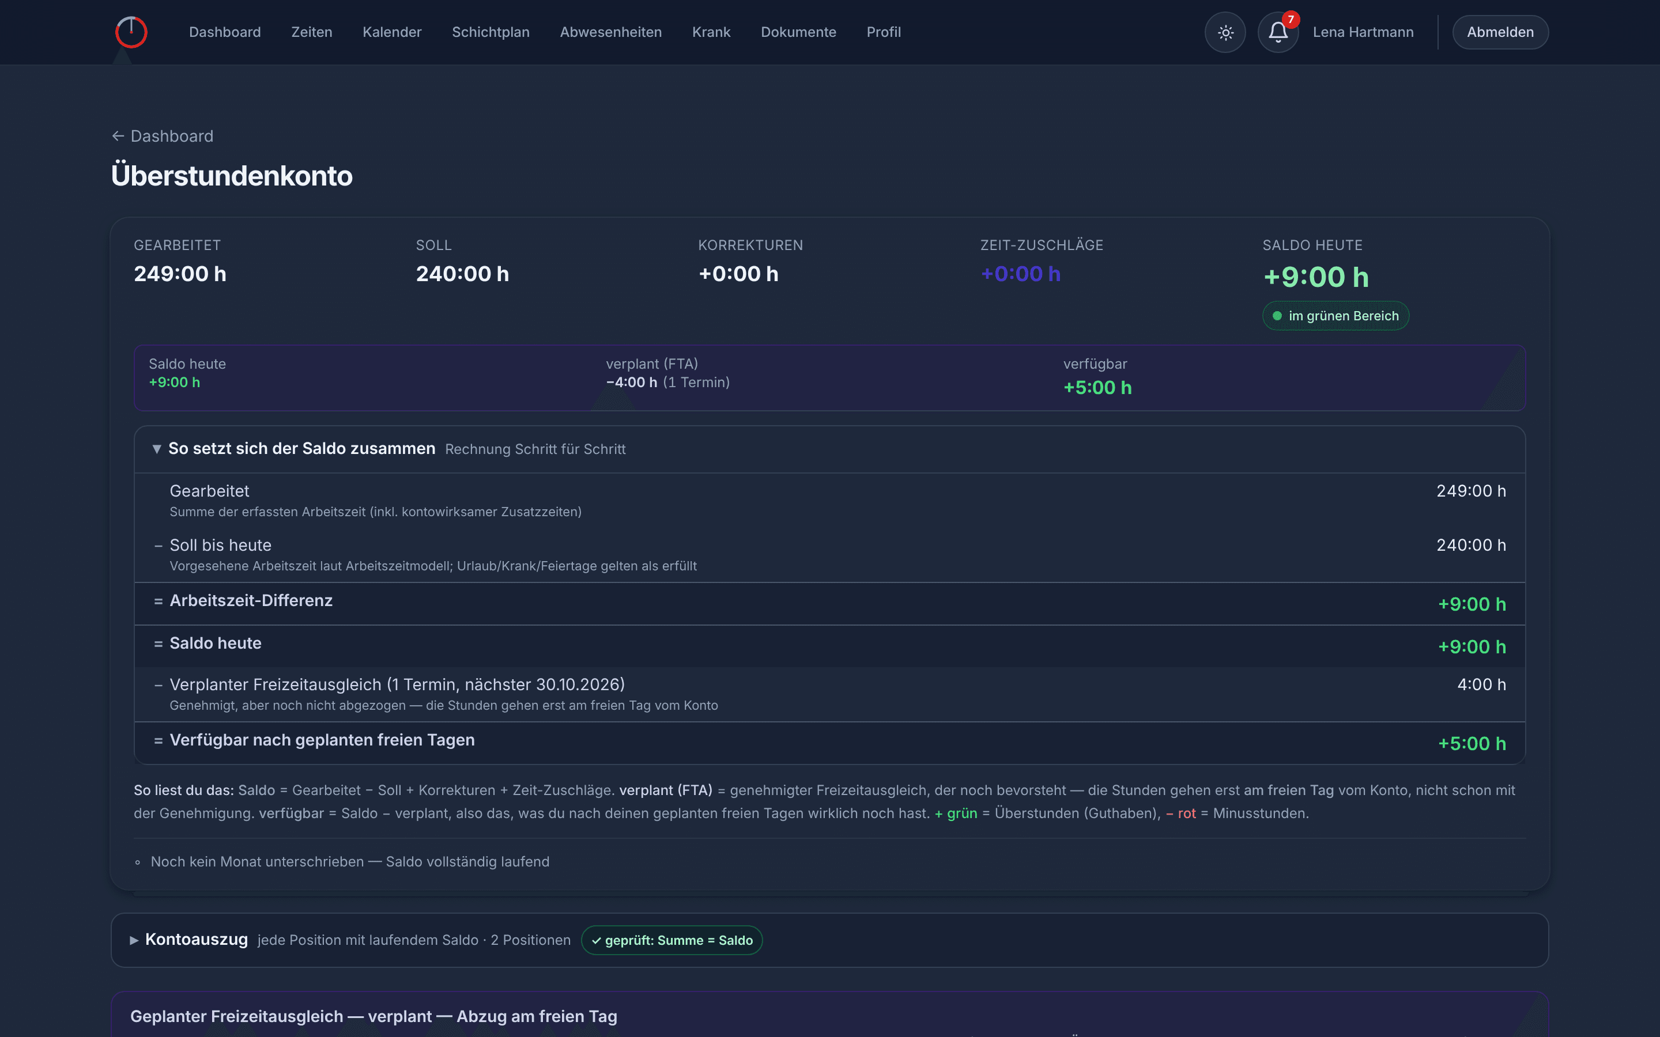1660x1037 pixels.
Task: Click the 4:00 h value in Freizeitausgleich row
Action: pyautogui.click(x=1481, y=684)
